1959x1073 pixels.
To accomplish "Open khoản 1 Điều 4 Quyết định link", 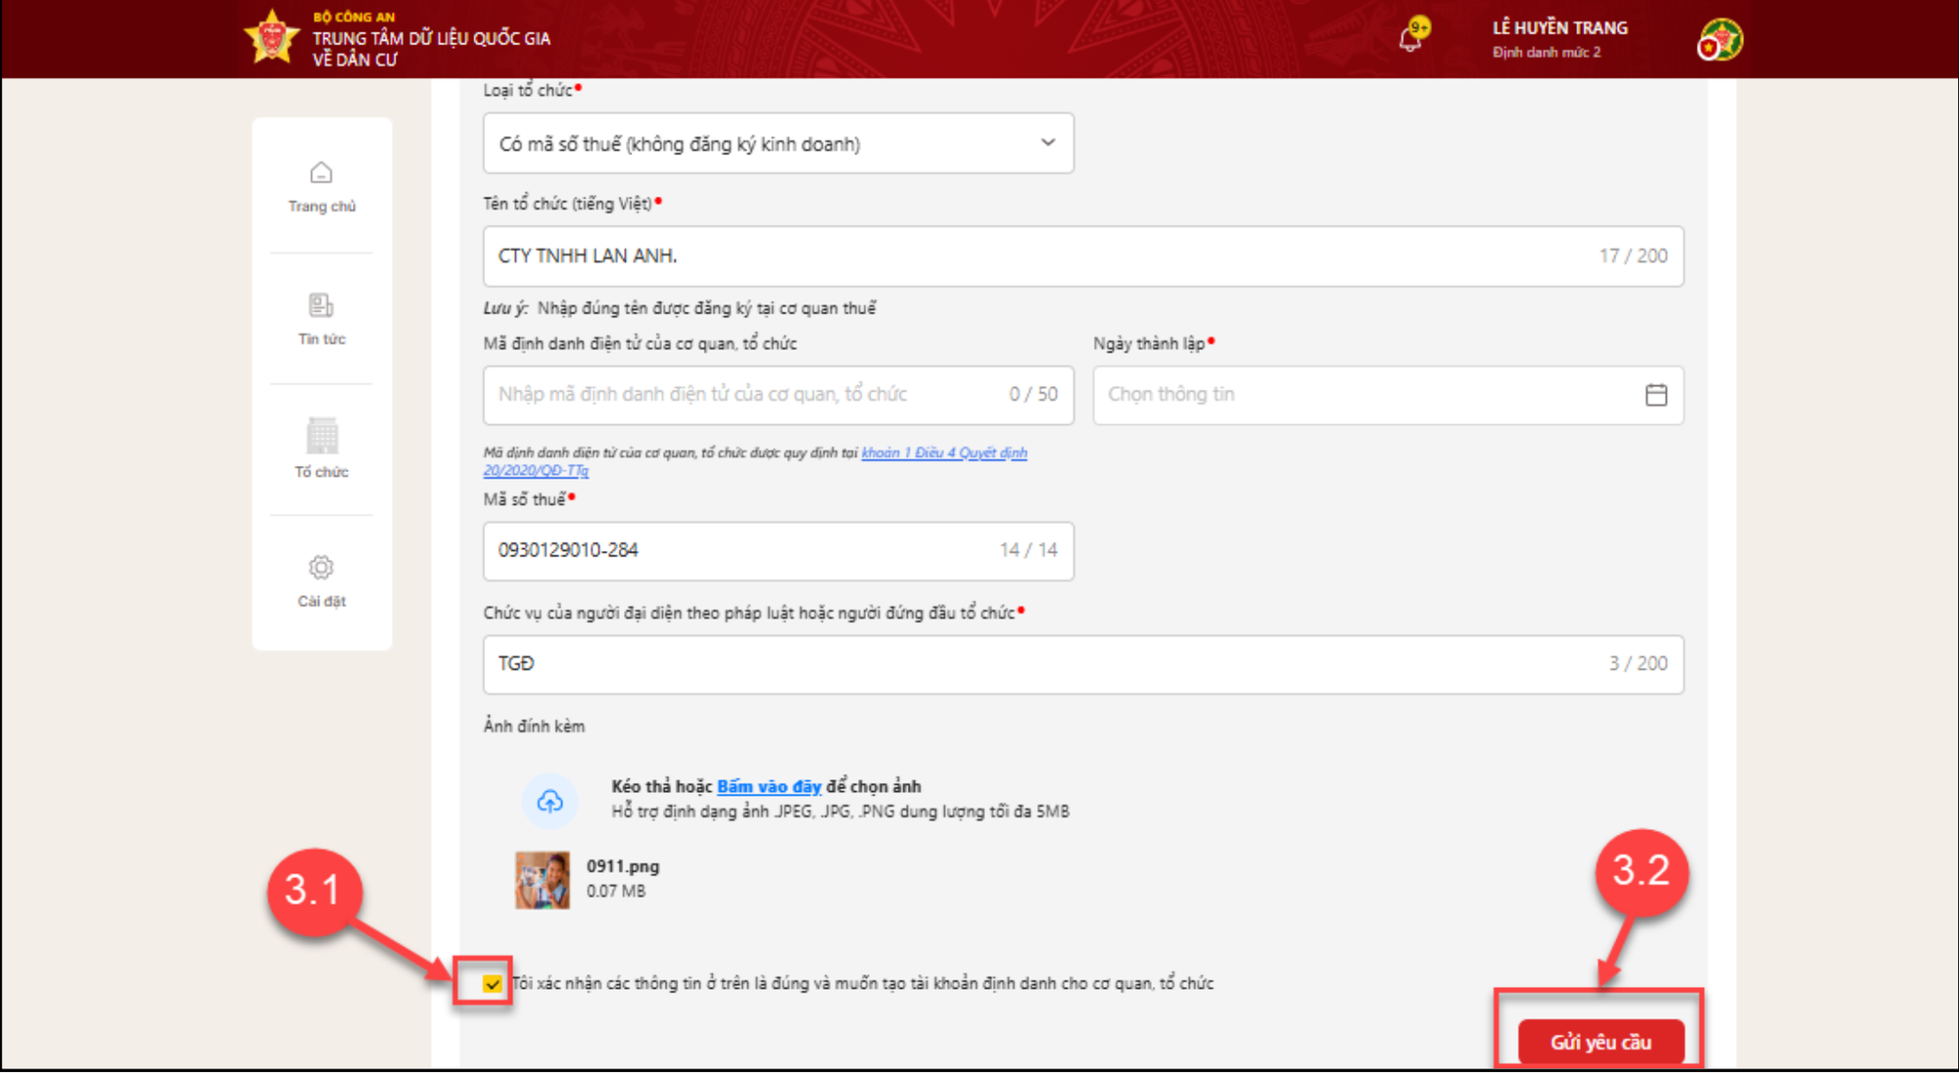I will pyautogui.click(x=943, y=452).
